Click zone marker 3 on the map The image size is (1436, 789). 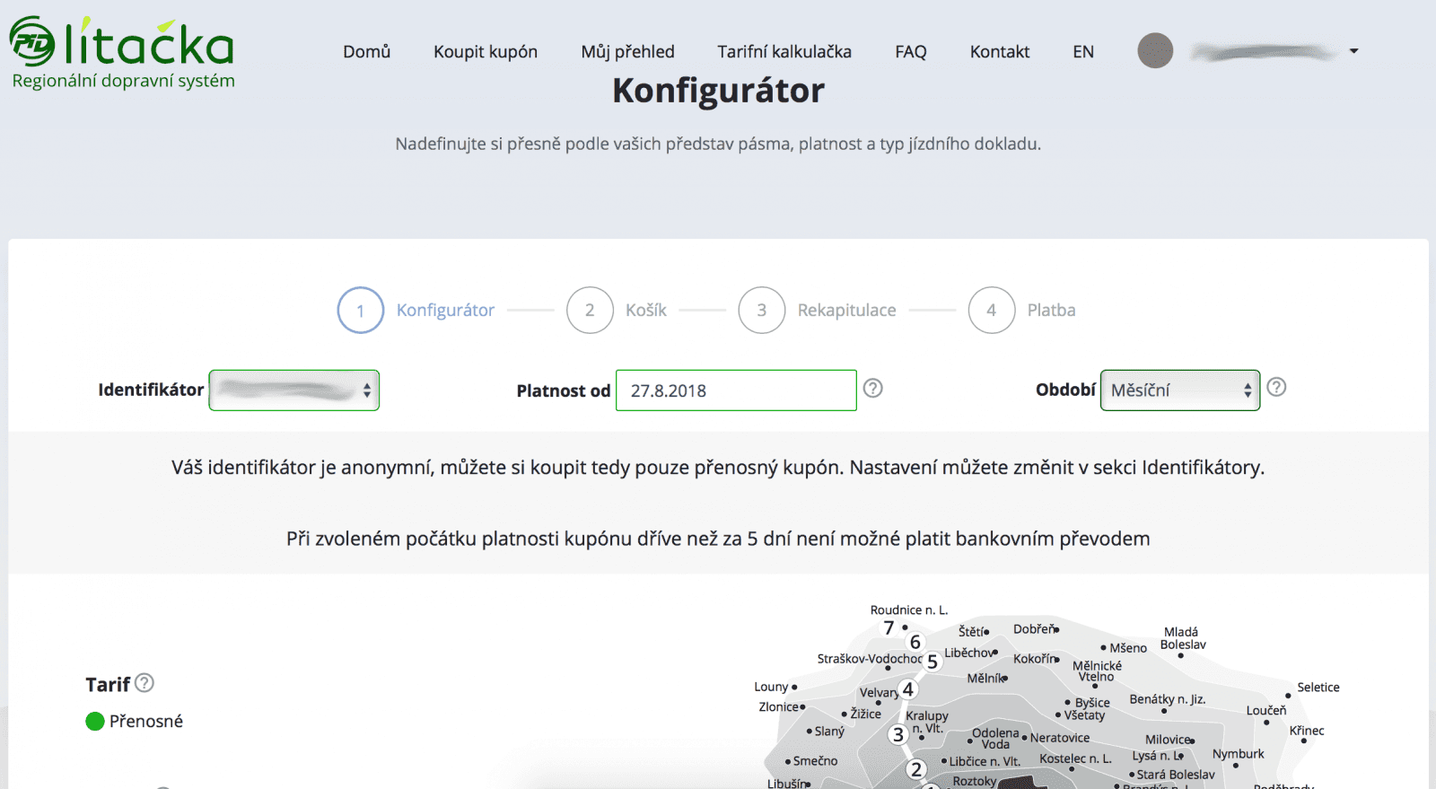[x=898, y=734]
